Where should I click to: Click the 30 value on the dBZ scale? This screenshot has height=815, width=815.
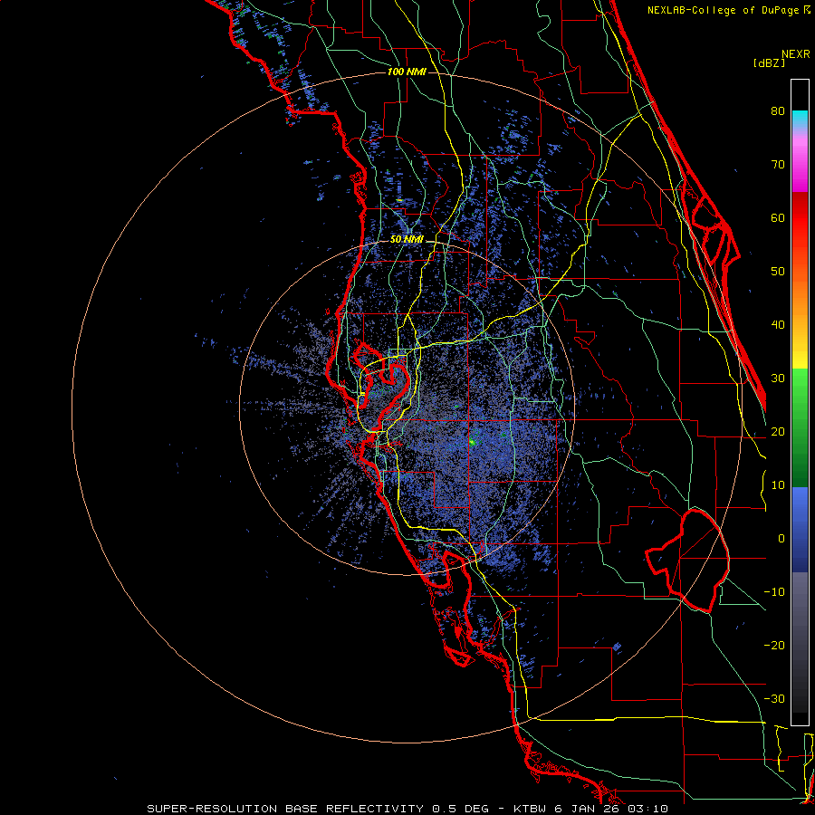point(778,378)
